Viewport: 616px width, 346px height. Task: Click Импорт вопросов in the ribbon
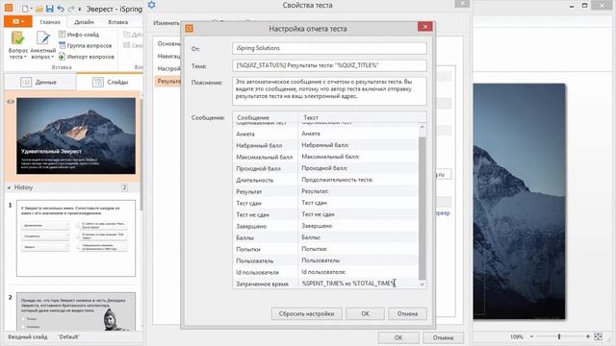[87, 57]
